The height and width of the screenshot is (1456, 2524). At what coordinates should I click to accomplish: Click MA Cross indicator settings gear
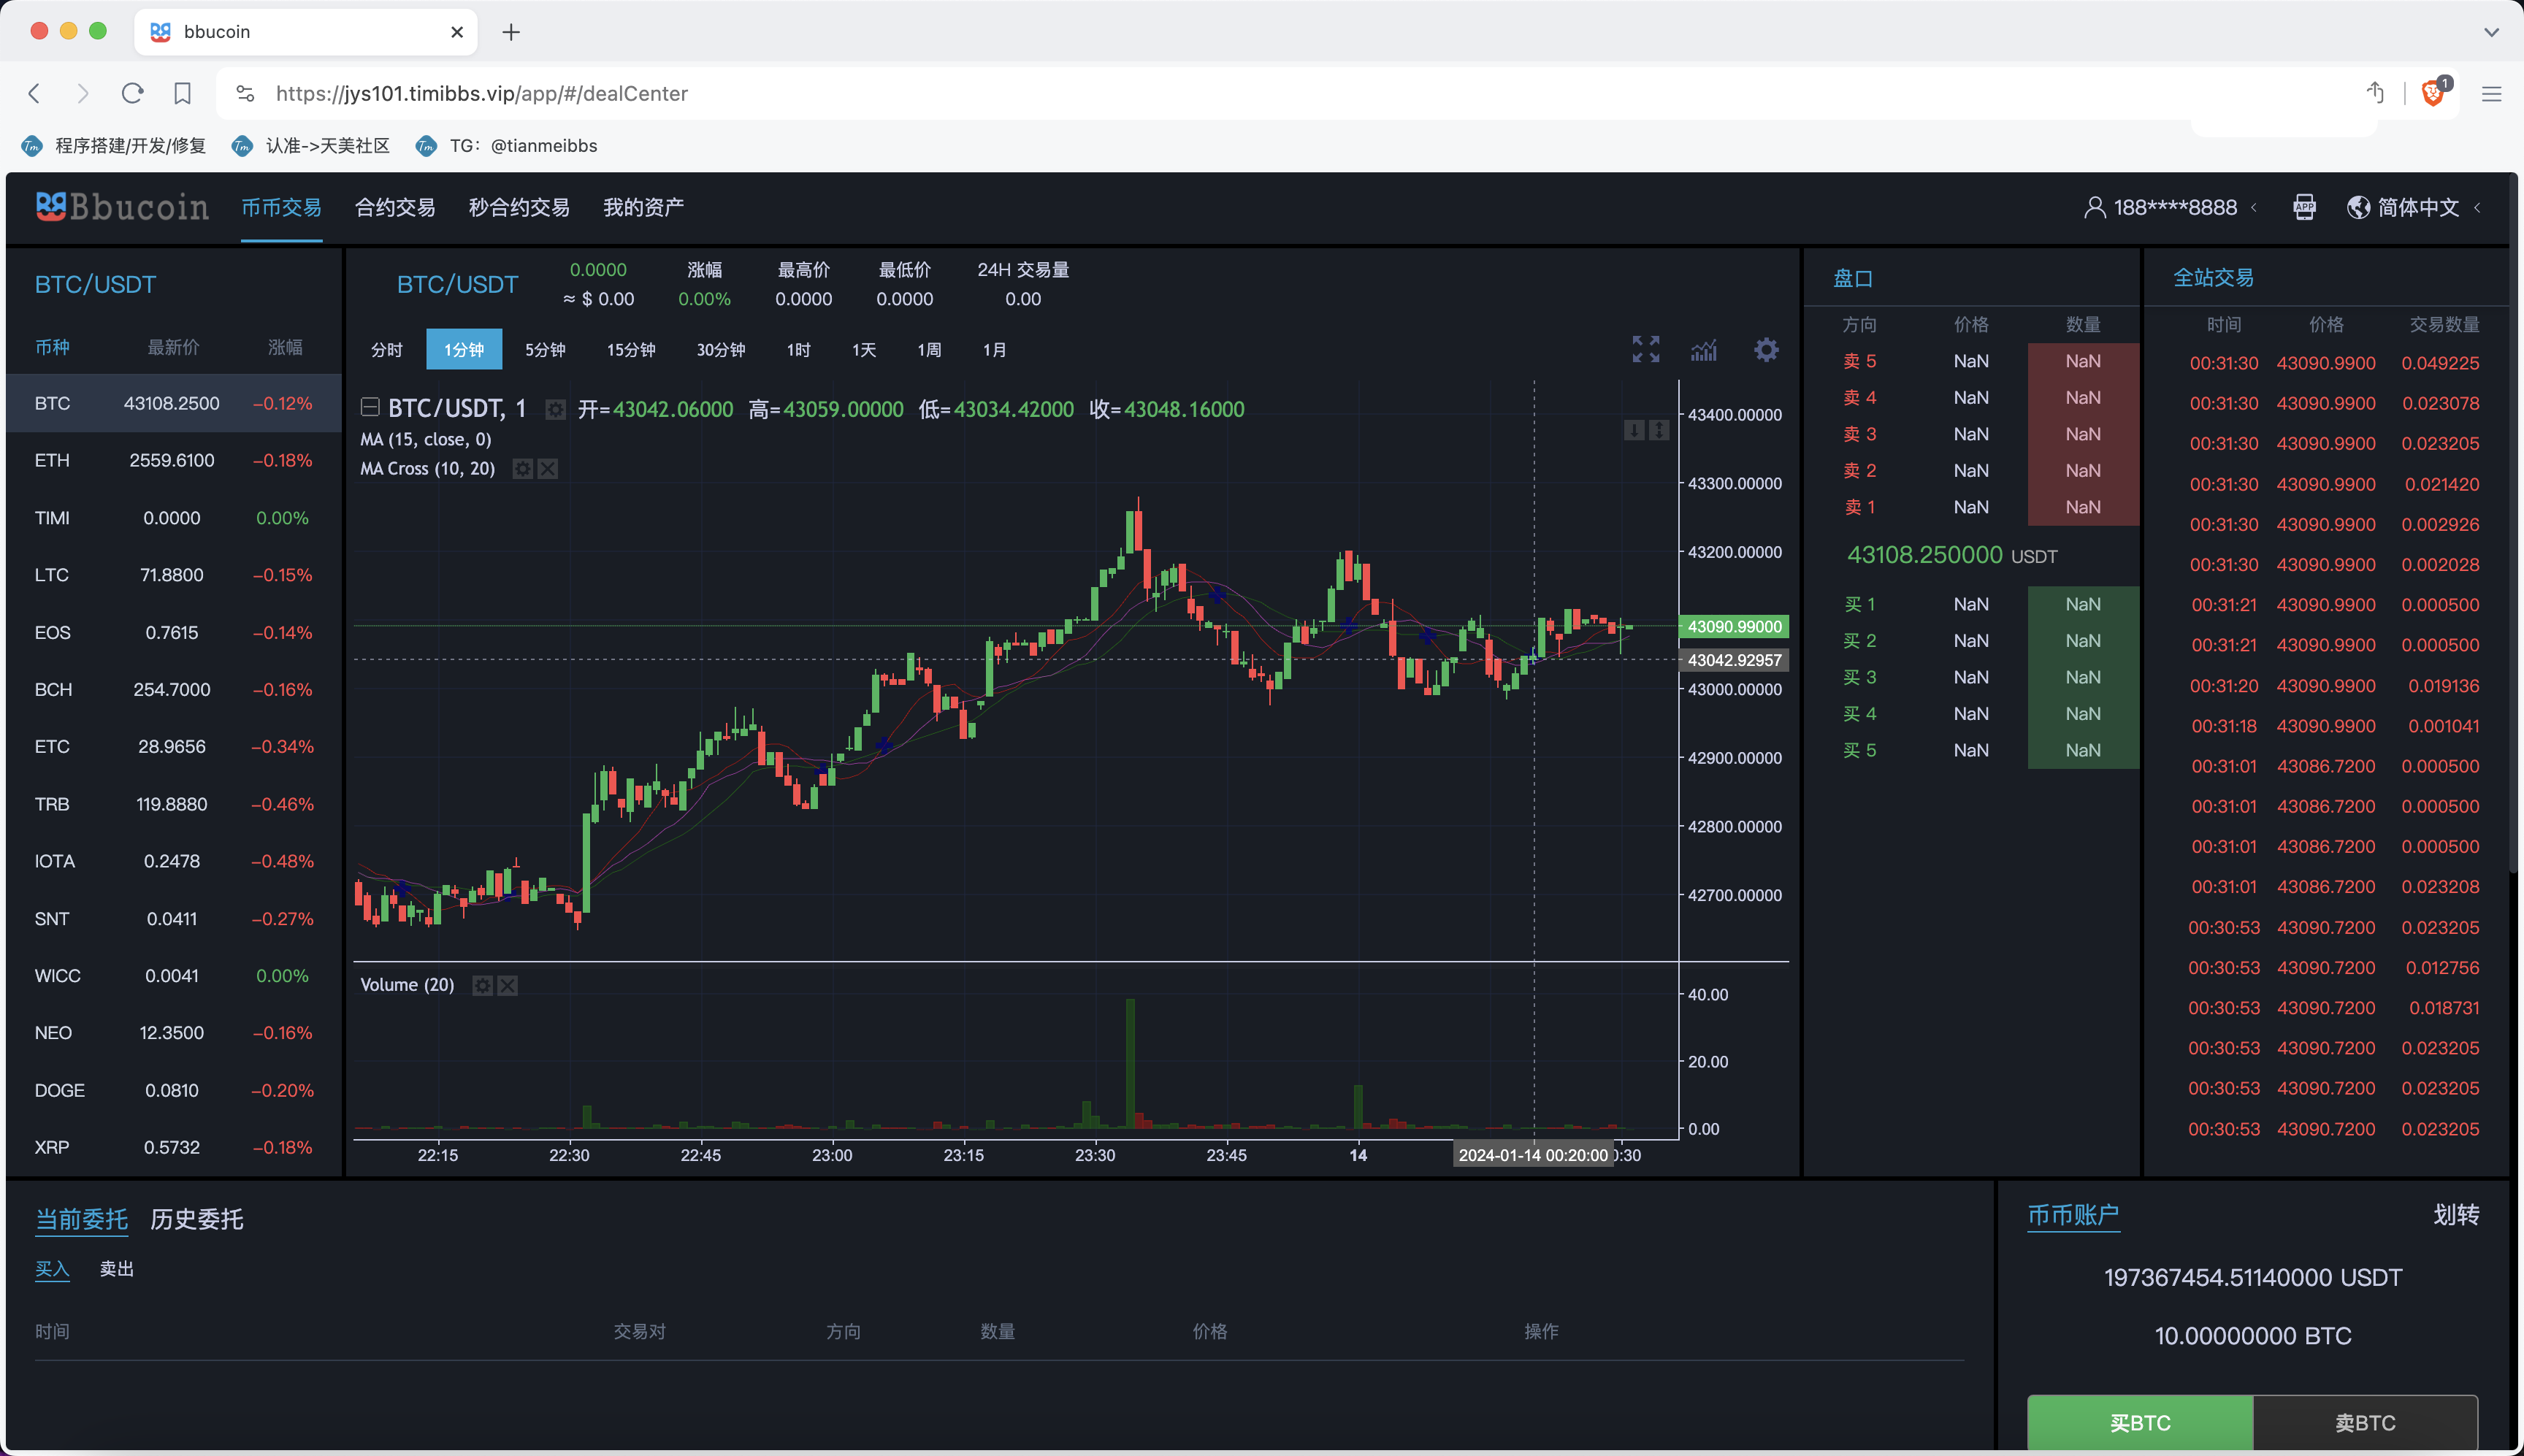pyautogui.click(x=522, y=469)
